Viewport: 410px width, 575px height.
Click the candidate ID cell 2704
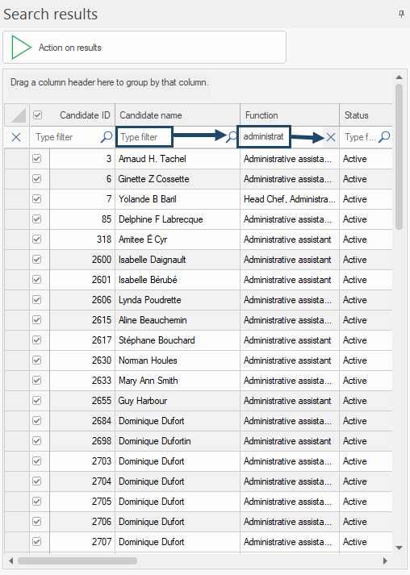[82, 481]
